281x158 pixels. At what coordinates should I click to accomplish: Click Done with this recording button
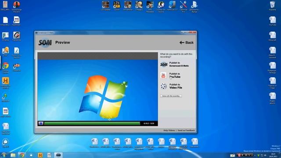pyautogui.click(x=171, y=96)
